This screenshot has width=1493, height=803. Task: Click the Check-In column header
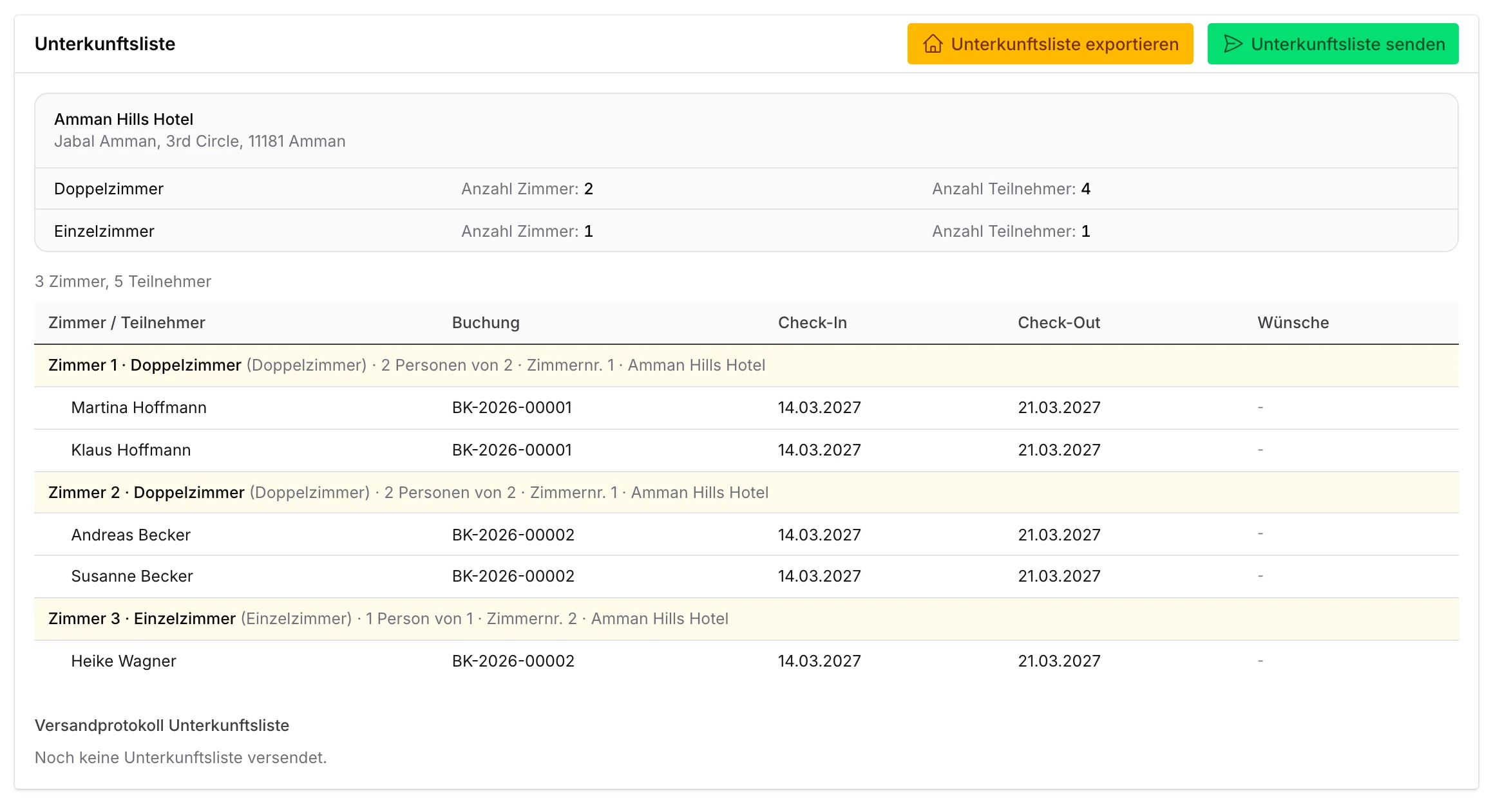click(x=812, y=322)
